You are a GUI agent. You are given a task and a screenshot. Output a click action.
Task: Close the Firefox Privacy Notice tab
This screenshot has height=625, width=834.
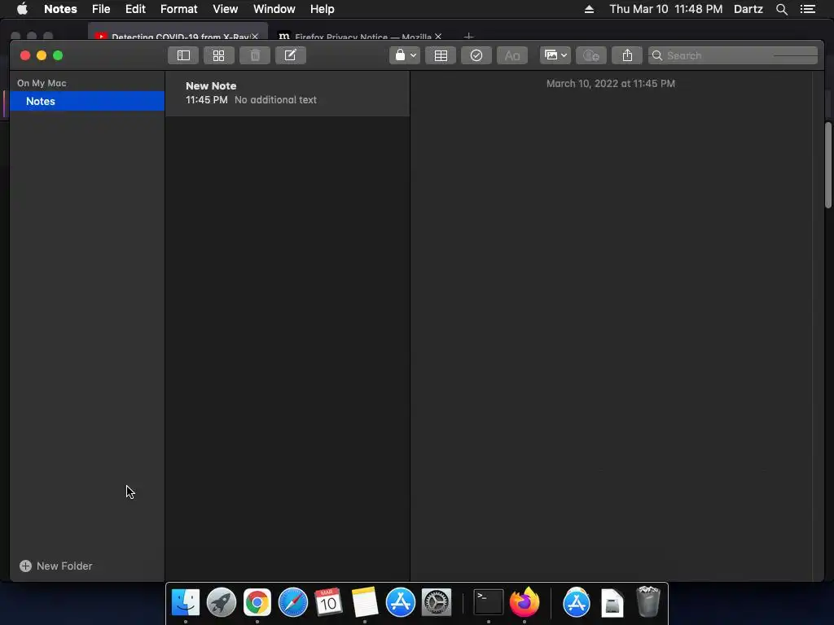[x=437, y=37]
